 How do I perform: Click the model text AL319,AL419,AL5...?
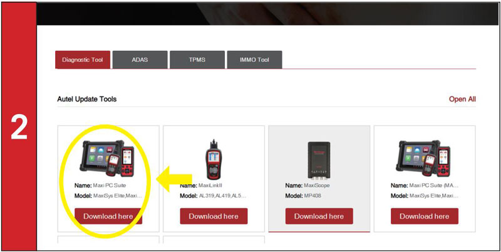click(x=223, y=196)
